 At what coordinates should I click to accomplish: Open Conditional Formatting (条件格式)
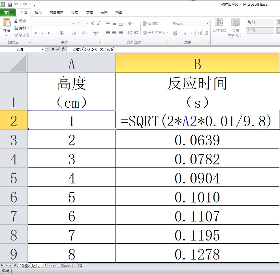pos(219,27)
